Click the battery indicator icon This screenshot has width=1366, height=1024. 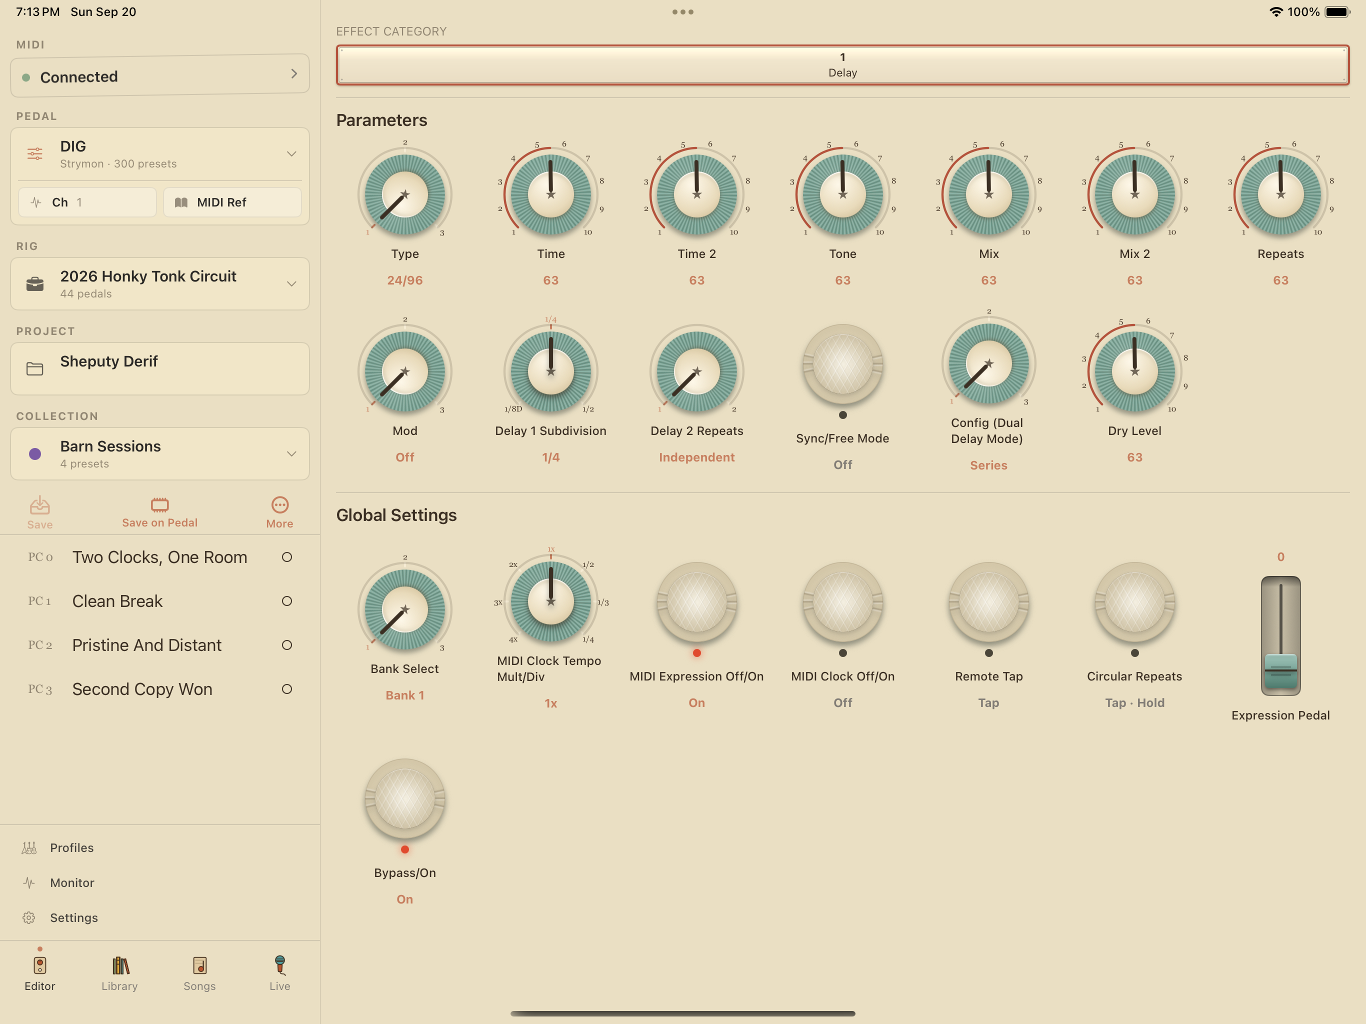(x=1337, y=11)
